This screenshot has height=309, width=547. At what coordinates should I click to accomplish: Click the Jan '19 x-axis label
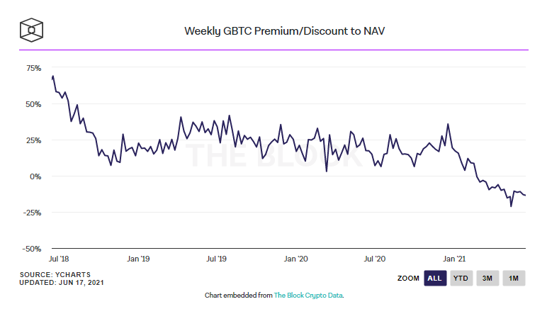click(x=139, y=259)
